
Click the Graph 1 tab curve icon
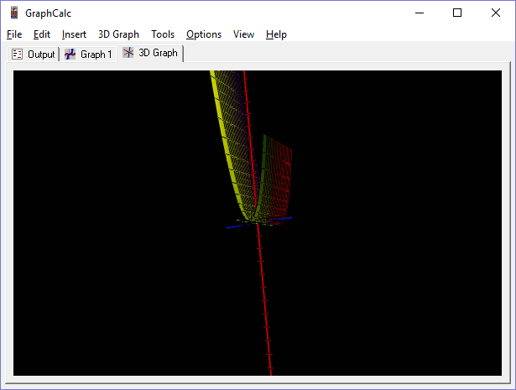70,54
